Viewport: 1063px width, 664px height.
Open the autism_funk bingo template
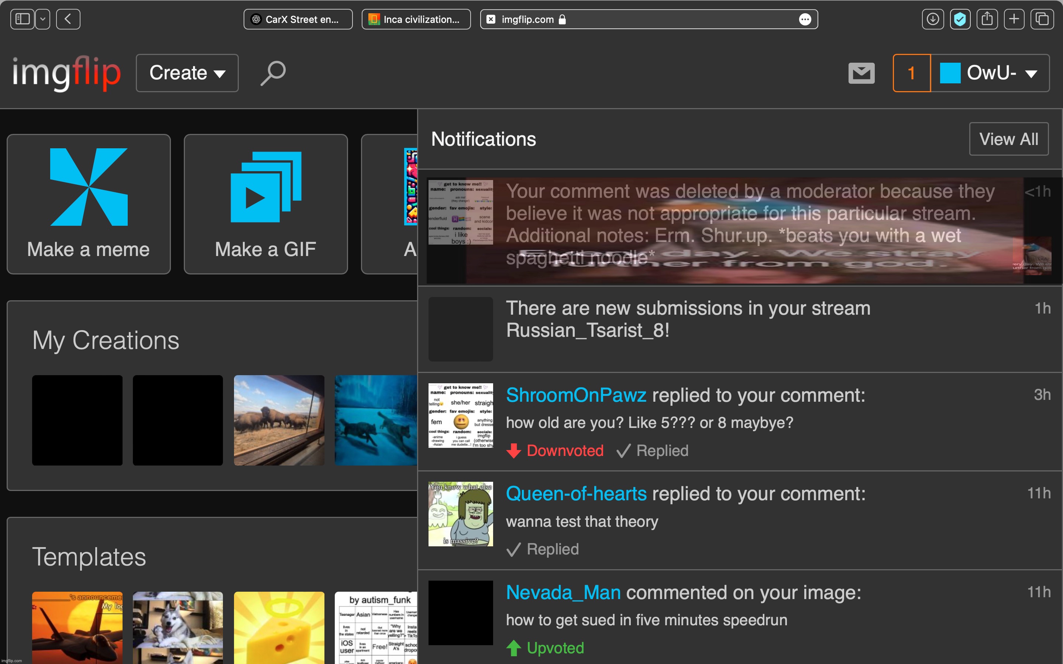pos(376,627)
